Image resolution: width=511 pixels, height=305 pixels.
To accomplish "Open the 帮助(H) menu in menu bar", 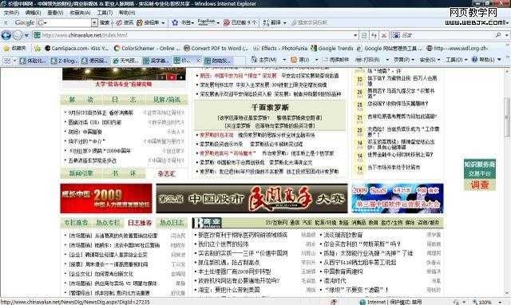I will pos(127,13).
